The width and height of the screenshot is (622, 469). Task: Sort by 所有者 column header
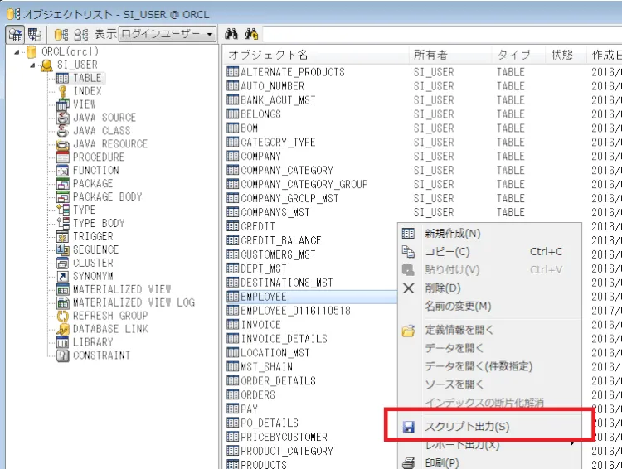[450, 56]
